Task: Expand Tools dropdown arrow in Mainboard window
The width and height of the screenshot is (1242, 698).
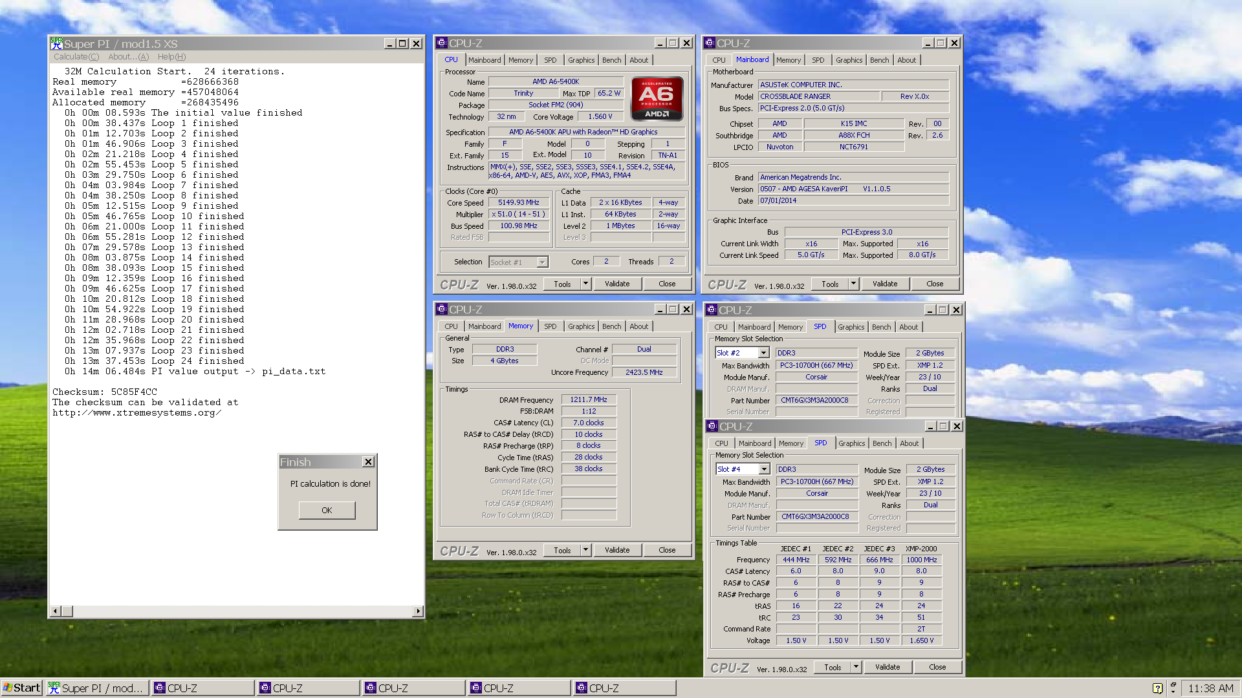Action: point(853,284)
